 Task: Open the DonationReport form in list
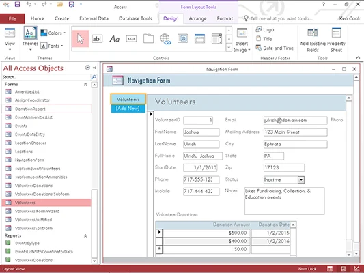(x=30, y=109)
